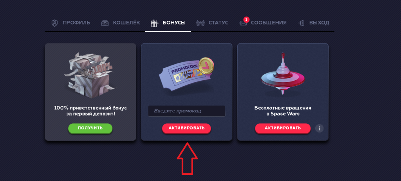Image resolution: width=401 pixels, height=181 pixels.
Task: Click the envelope messages icon
Action: click(x=243, y=23)
